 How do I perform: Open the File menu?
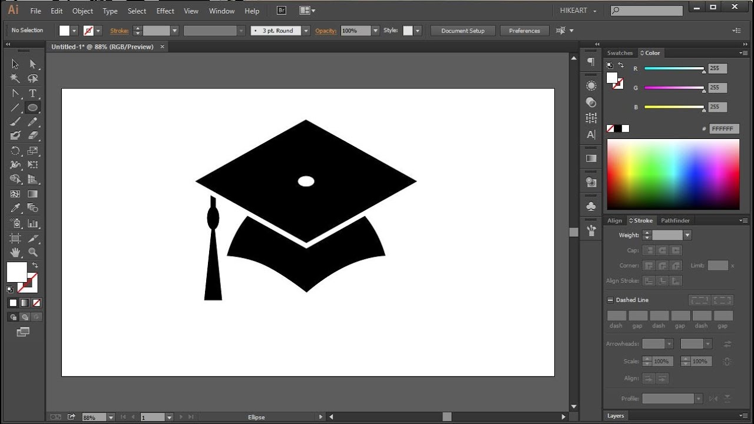[x=36, y=11]
